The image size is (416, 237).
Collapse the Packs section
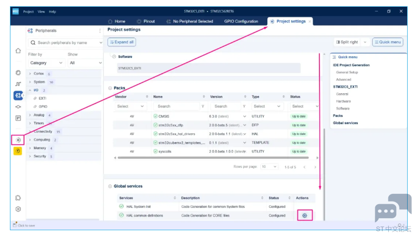coord(110,88)
